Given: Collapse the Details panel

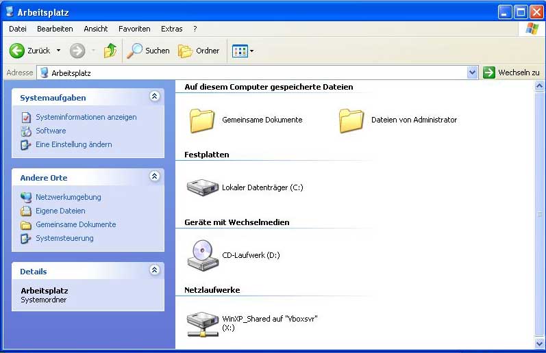Looking at the screenshot, I should click(155, 270).
